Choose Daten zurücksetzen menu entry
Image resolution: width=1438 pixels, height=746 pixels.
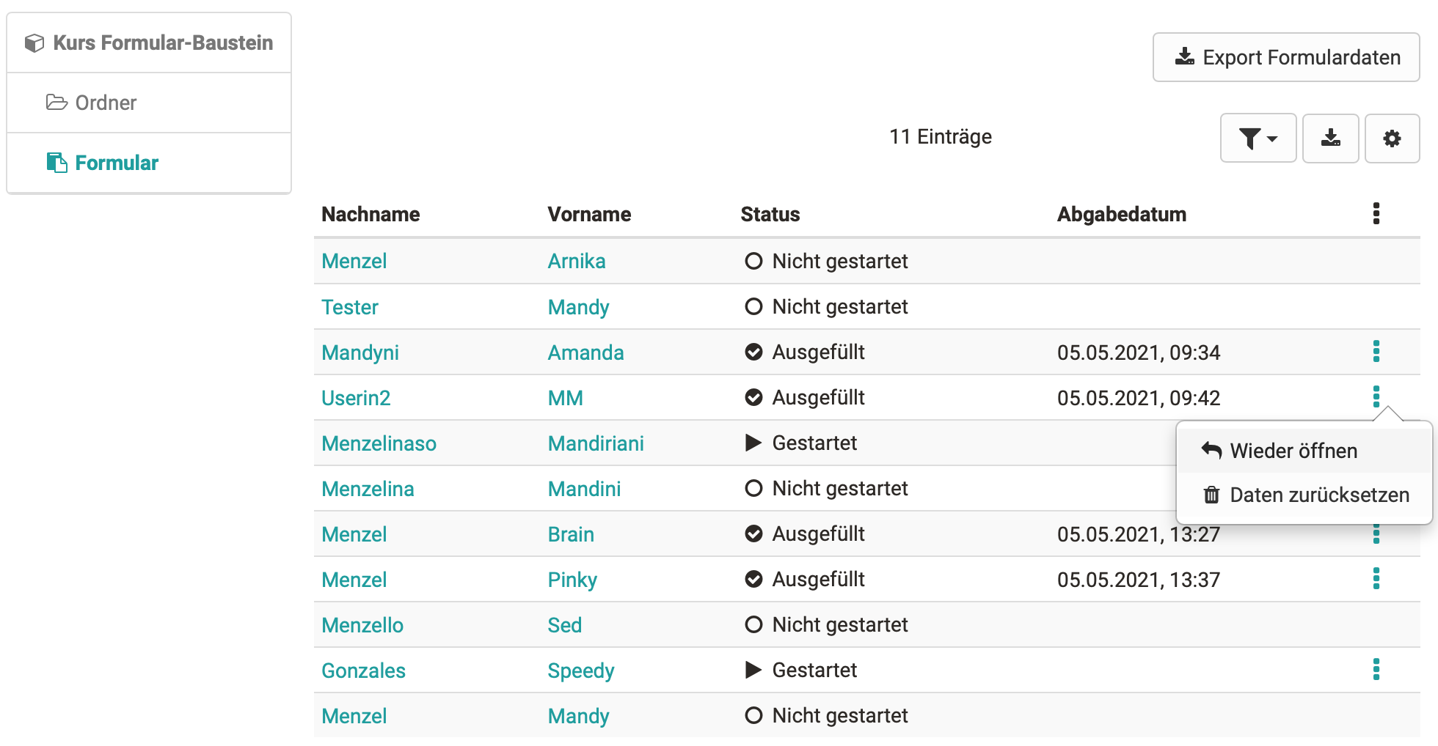pyautogui.click(x=1318, y=495)
